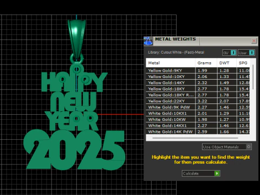Click the 3.22 grams value for 22KY

coord(202,101)
